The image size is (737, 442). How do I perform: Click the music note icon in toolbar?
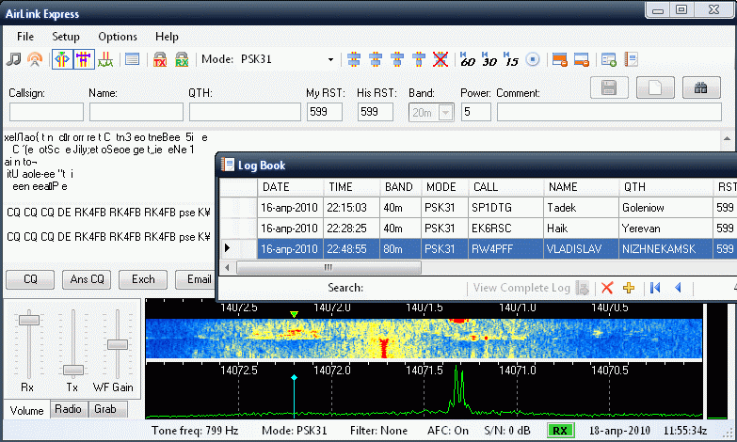click(x=14, y=59)
